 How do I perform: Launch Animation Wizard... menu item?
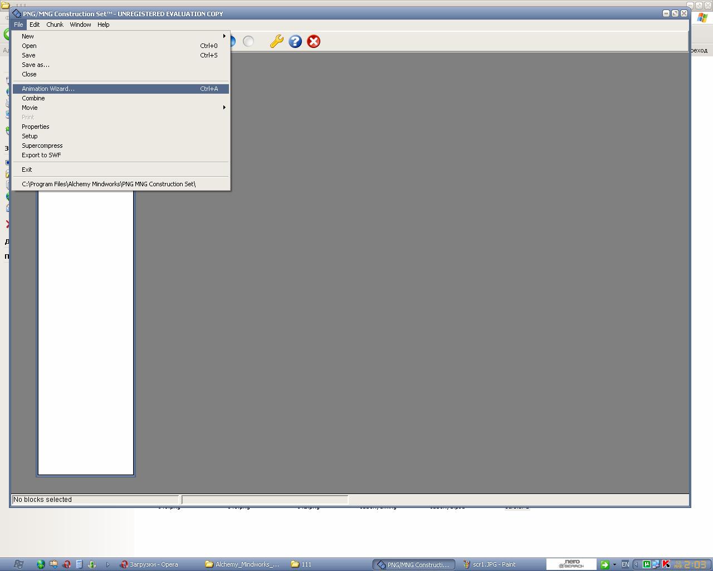121,89
